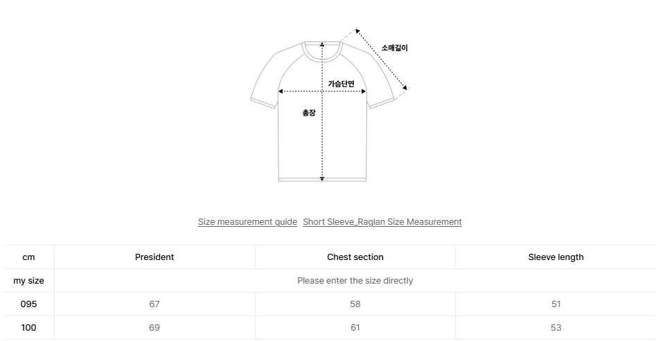
Task: Click chest value 58 in 095 row
Action: point(355,304)
